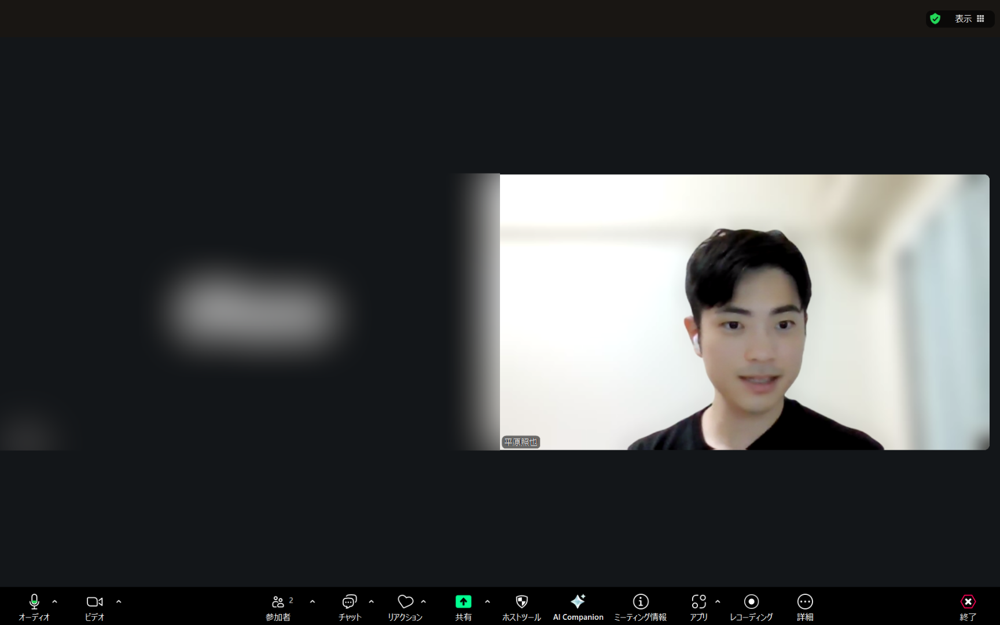The image size is (1000, 625).
Task: Open the ホストツール shield icon
Action: coord(521,602)
